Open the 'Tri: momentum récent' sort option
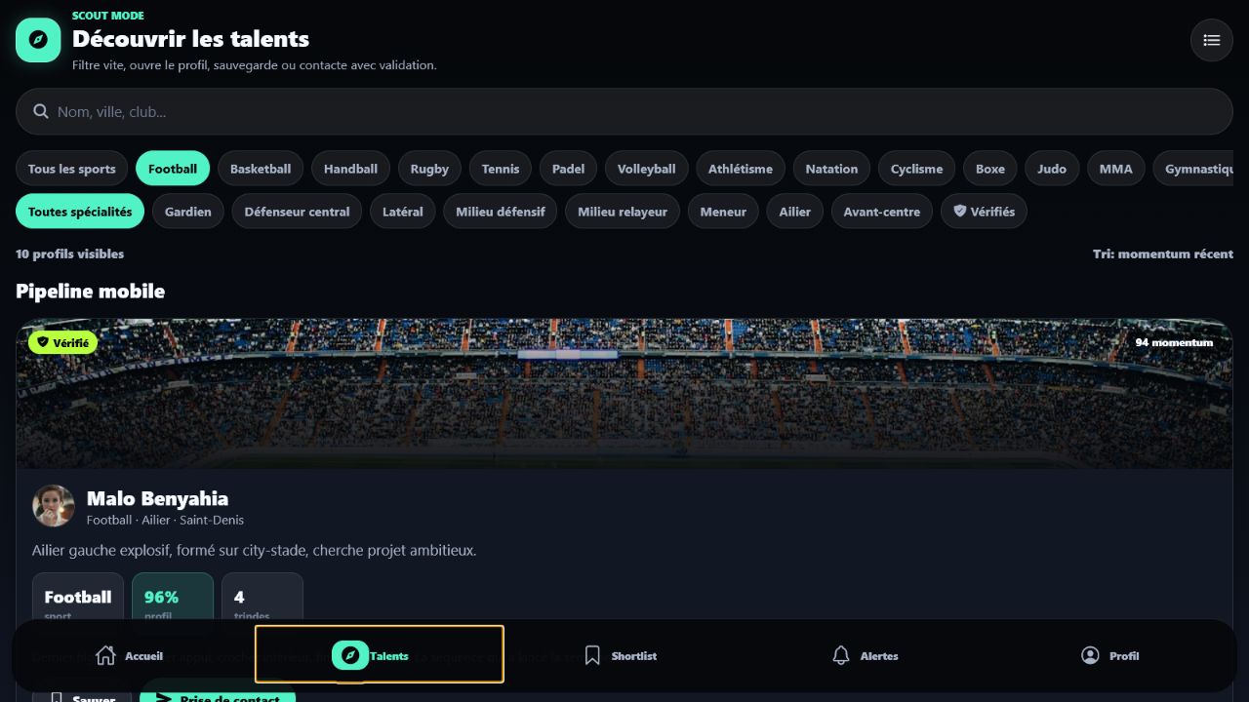Screen dimensions: 1249x702 click(x=1163, y=253)
